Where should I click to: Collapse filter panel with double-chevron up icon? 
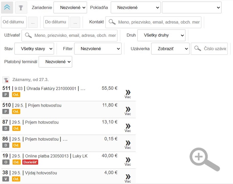click(7, 7)
